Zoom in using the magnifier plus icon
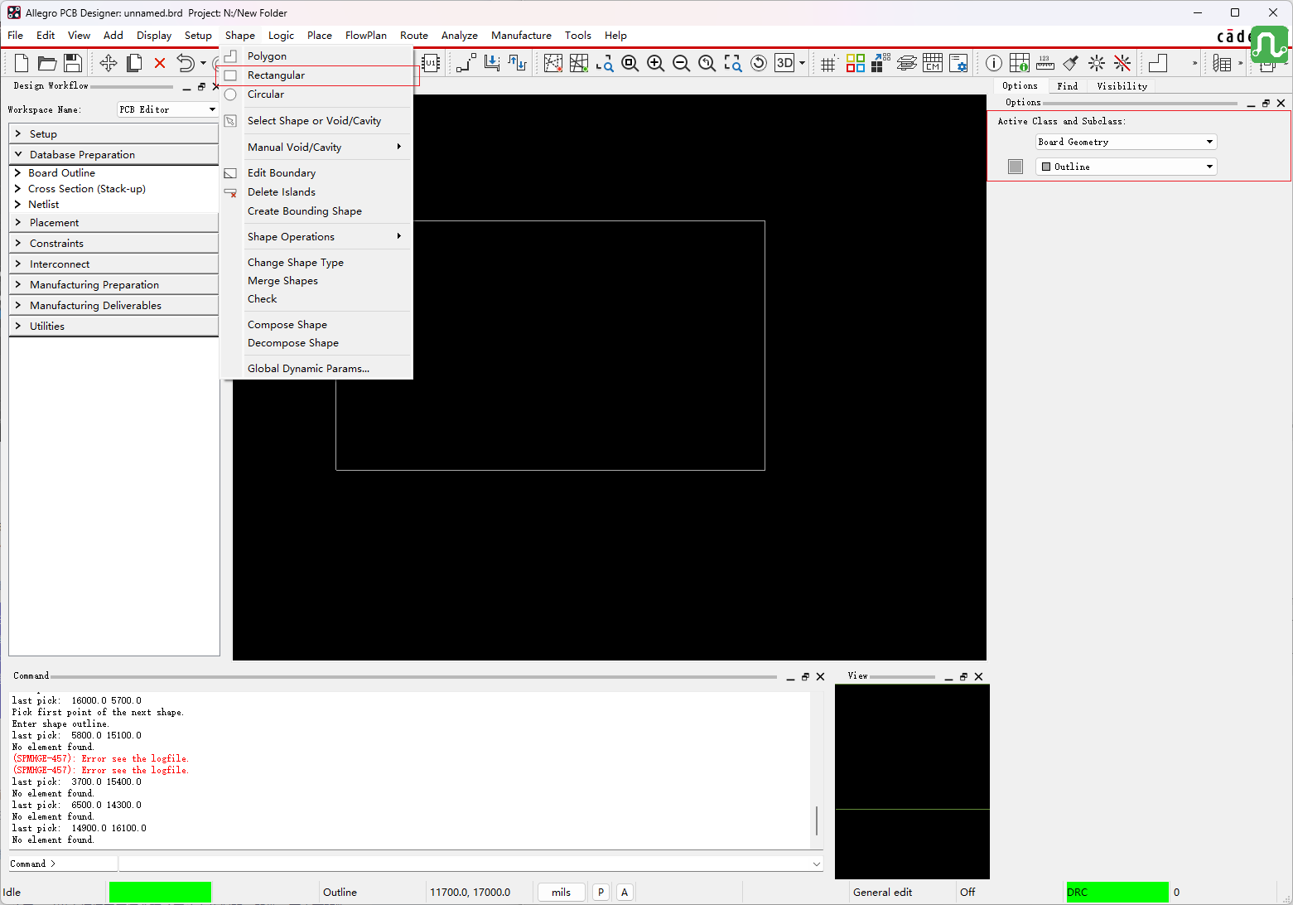 (x=655, y=63)
